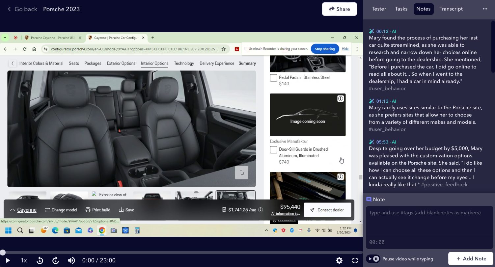Open the Seats section
The width and height of the screenshot is (495, 267).
click(74, 63)
